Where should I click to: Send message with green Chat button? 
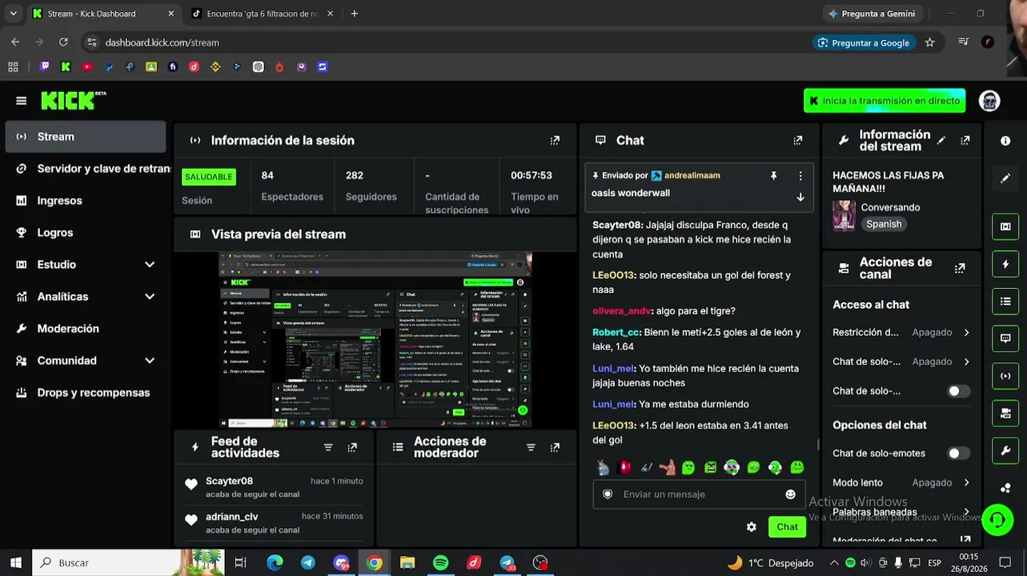click(787, 527)
